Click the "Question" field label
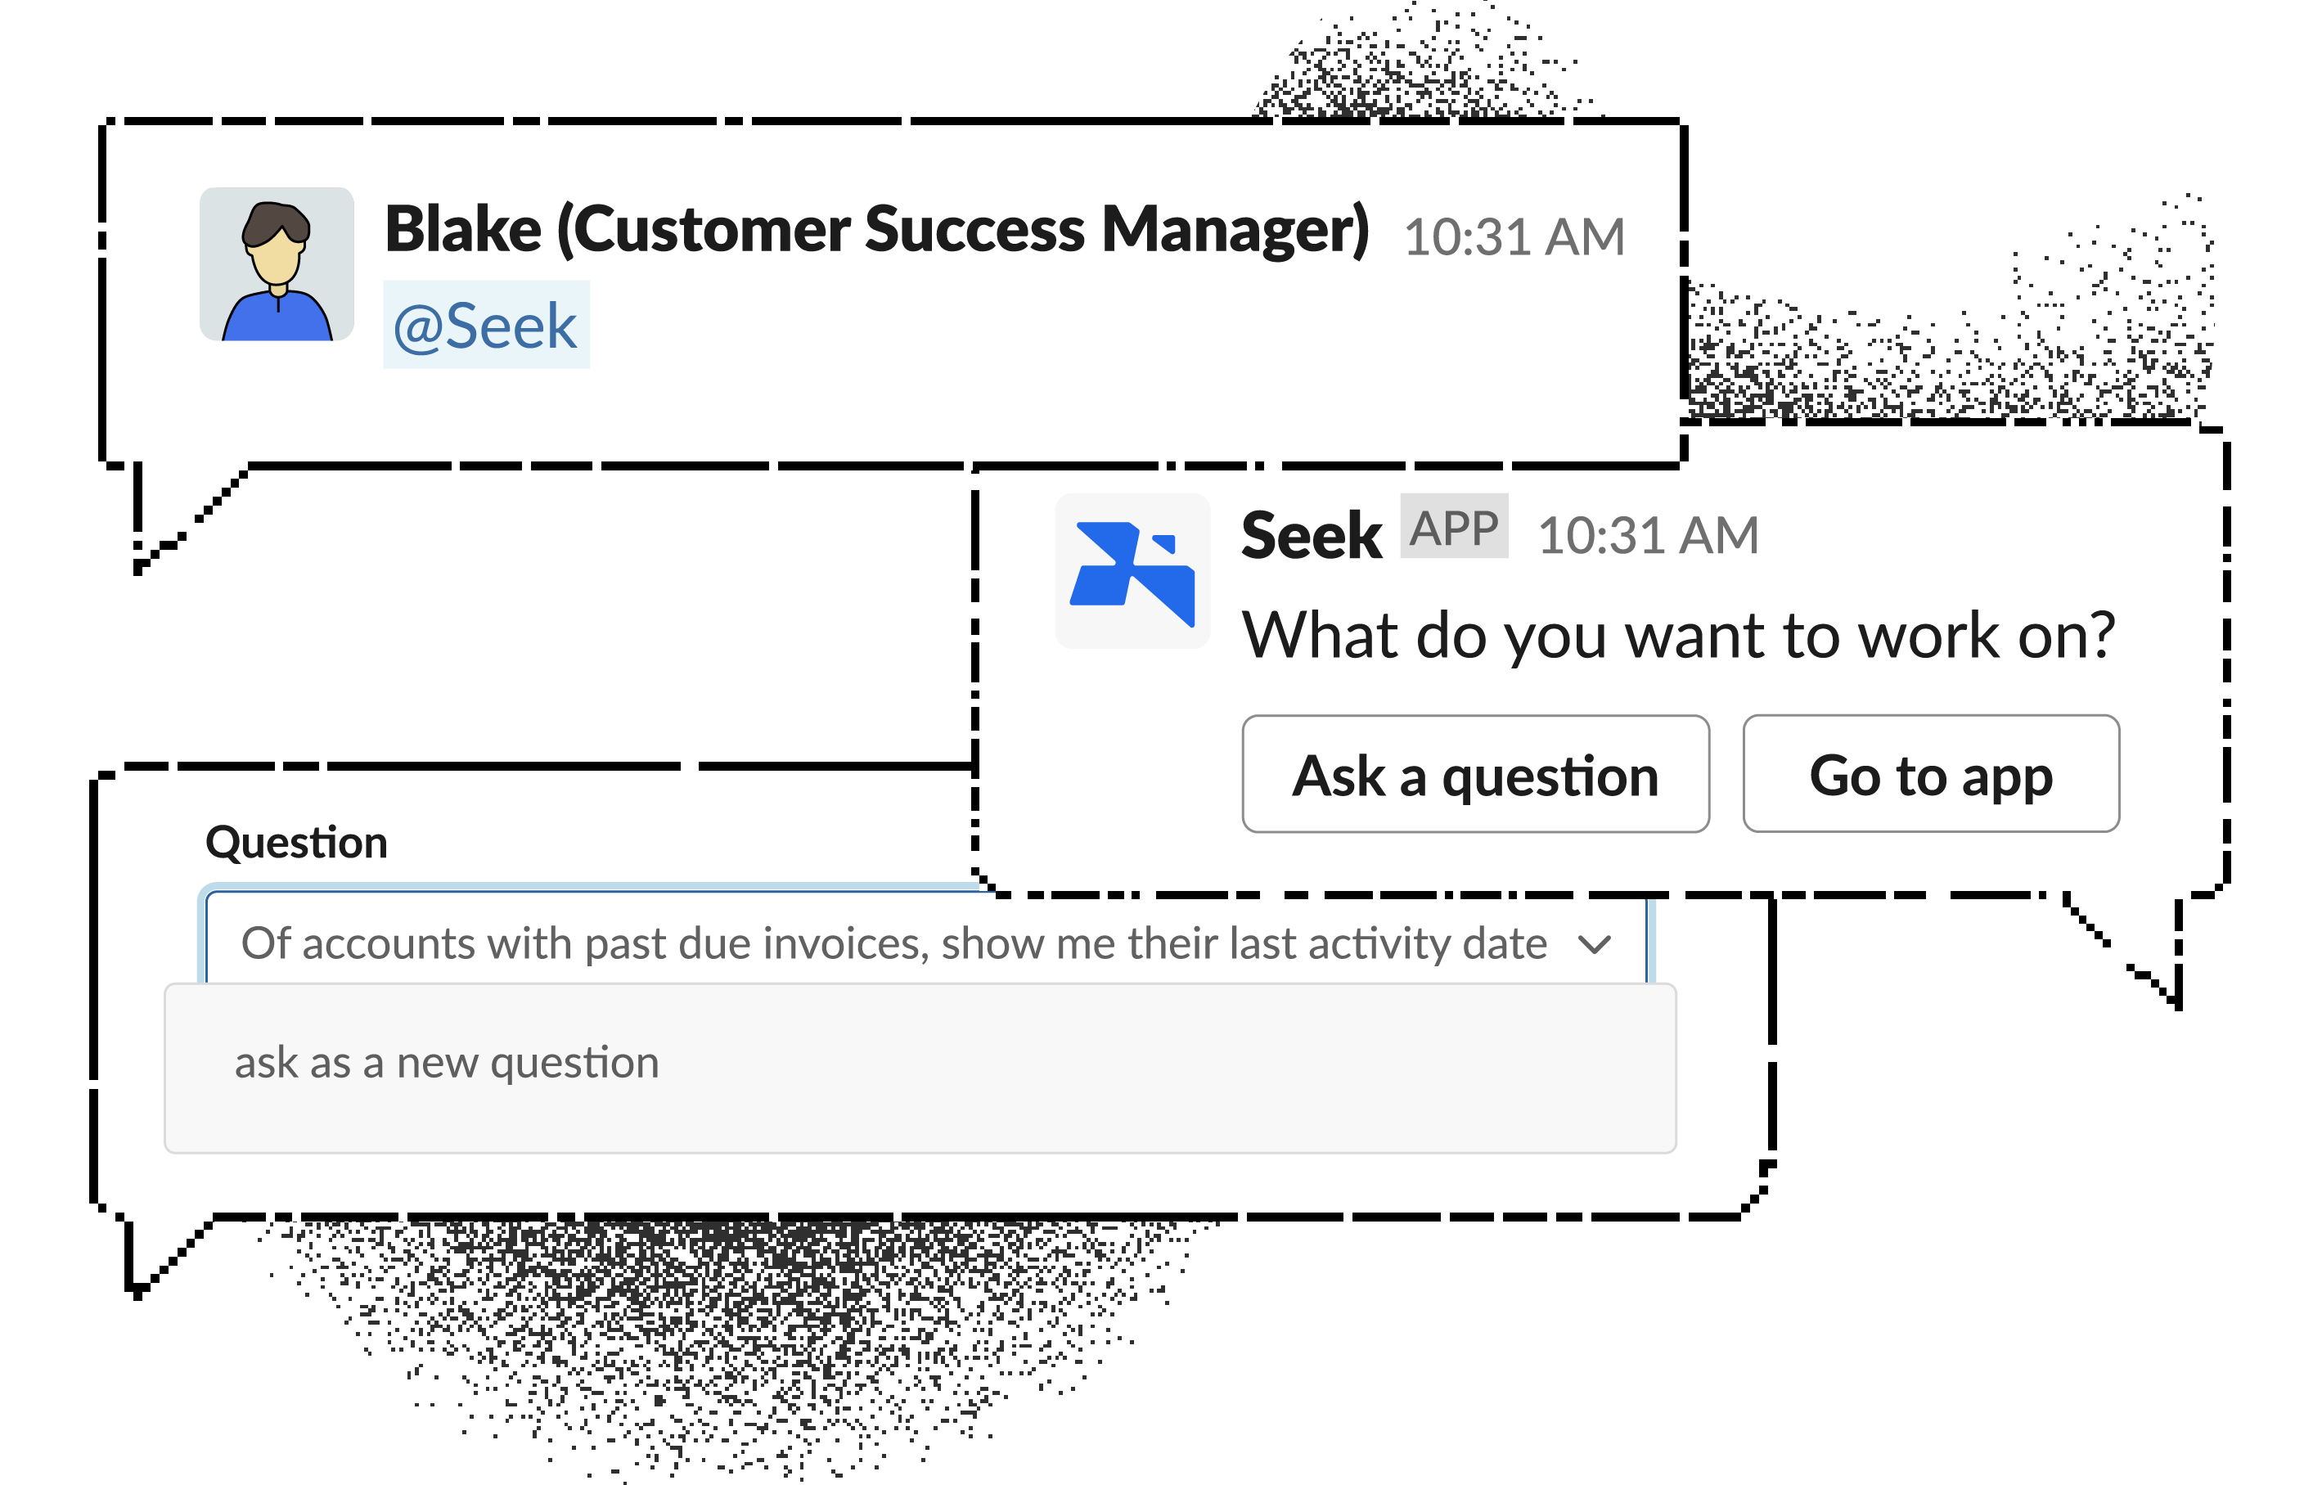Screen dimensions: 2322x1485 (296, 843)
